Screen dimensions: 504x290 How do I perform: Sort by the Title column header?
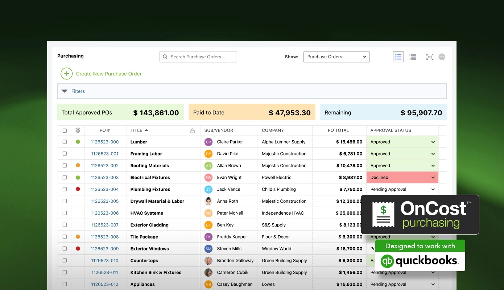pyautogui.click(x=136, y=130)
